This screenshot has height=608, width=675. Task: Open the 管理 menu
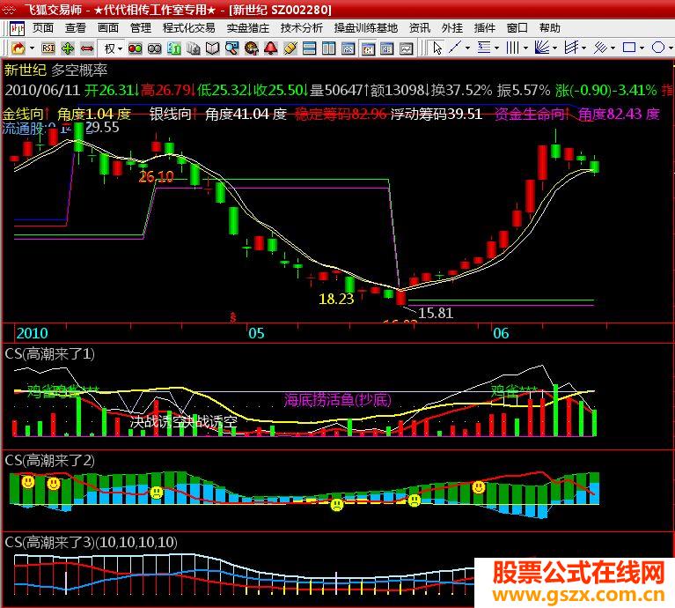tap(141, 28)
